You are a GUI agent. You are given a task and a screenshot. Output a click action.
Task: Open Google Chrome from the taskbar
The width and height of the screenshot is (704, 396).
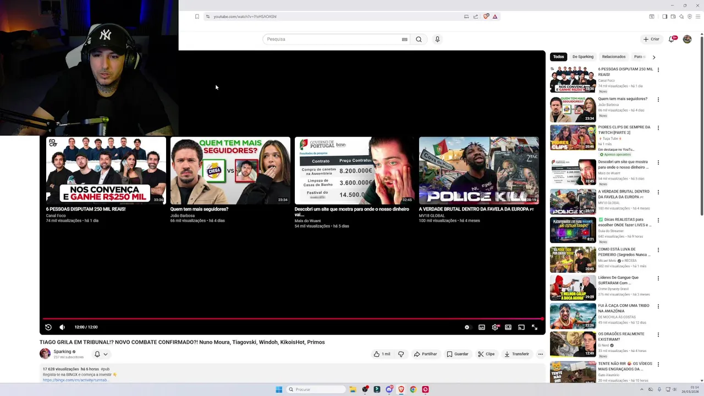tap(413, 389)
